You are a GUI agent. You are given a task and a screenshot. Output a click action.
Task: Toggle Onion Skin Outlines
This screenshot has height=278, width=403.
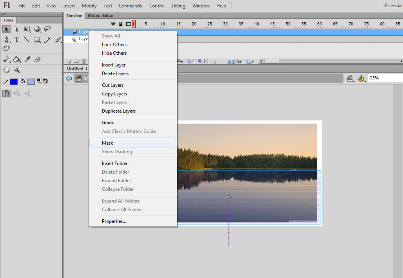(x=194, y=61)
